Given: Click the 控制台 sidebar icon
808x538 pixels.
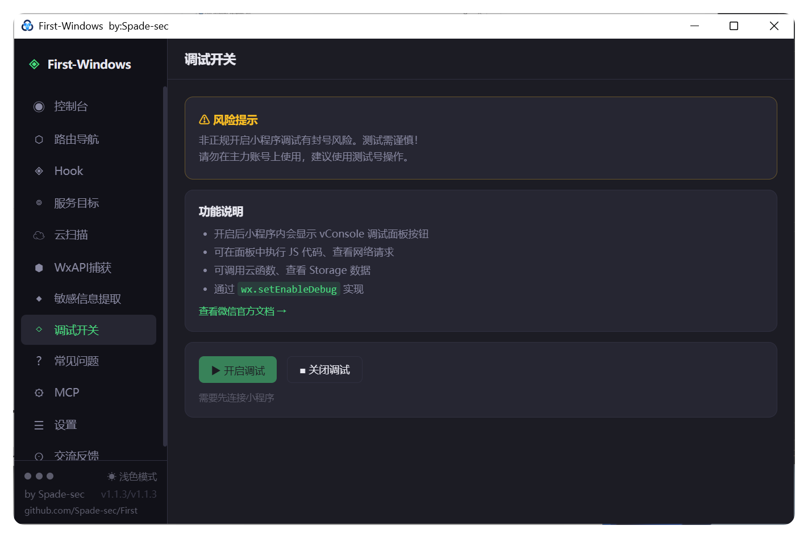Looking at the screenshot, I should pyautogui.click(x=39, y=106).
